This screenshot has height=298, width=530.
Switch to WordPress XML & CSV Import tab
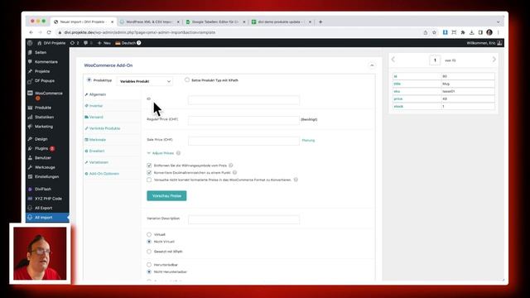pyautogui.click(x=149, y=22)
